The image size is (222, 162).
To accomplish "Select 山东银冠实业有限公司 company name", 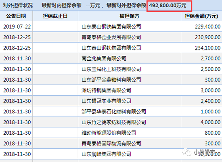I will coord(107,101).
